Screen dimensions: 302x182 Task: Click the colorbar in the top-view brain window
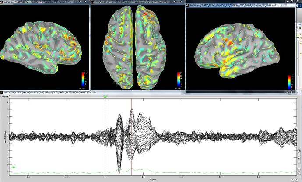tap(179, 80)
